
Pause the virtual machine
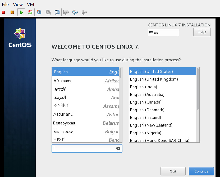click(12, 12)
